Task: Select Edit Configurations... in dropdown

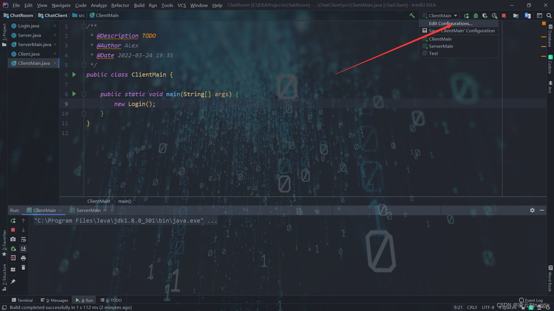Action: point(451,23)
